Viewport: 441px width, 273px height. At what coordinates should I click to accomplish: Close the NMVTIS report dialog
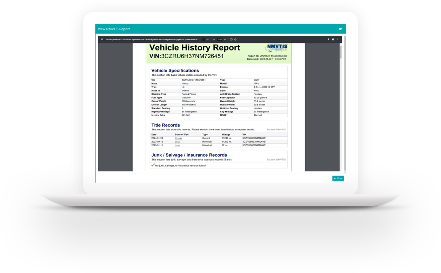click(x=338, y=178)
